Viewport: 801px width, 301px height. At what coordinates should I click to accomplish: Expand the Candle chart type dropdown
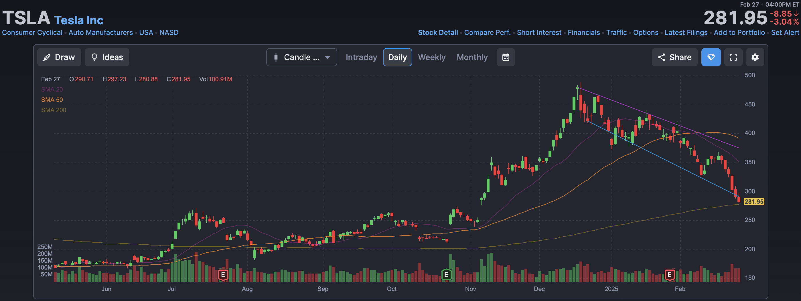(301, 57)
